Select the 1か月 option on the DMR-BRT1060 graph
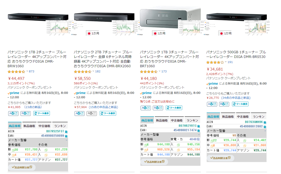The height and width of the screenshot is (174, 281). click(159, 33)
